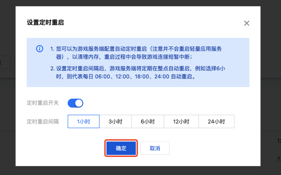281x175 pixels.
Task: Click the 设置定时重启 dialog title
Action: point(45,23)
